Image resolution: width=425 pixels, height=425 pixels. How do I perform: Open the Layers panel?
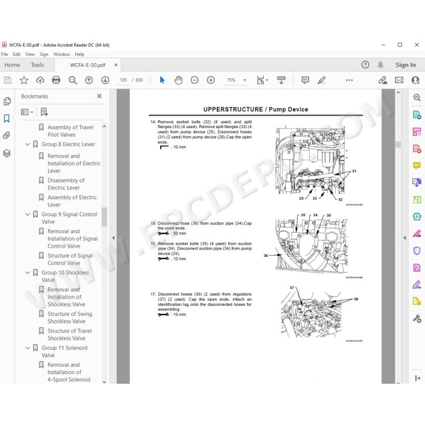(x=7, y=153)
